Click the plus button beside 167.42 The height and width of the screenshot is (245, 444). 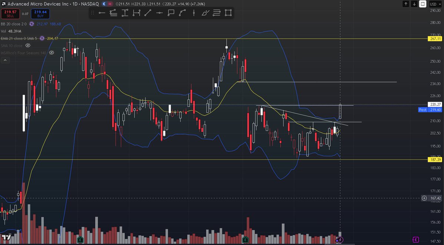(x=424, y=198)
